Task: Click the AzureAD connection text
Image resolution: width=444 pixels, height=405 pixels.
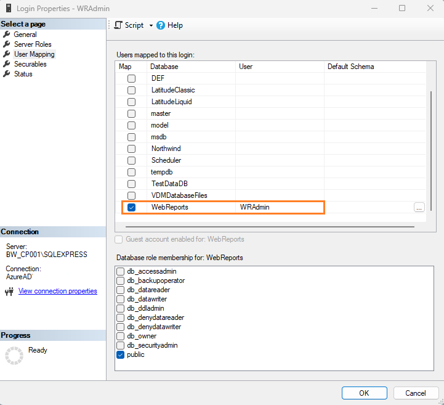Action: tap(19, 277)
